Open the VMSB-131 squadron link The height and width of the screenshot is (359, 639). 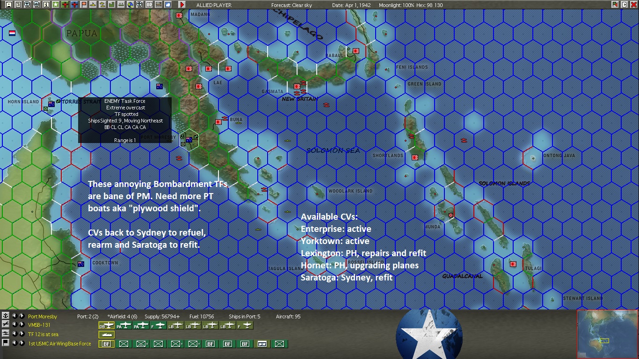pos(39,325)
